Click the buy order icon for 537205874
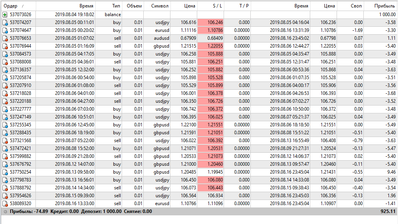 click(x=5, y=78)
